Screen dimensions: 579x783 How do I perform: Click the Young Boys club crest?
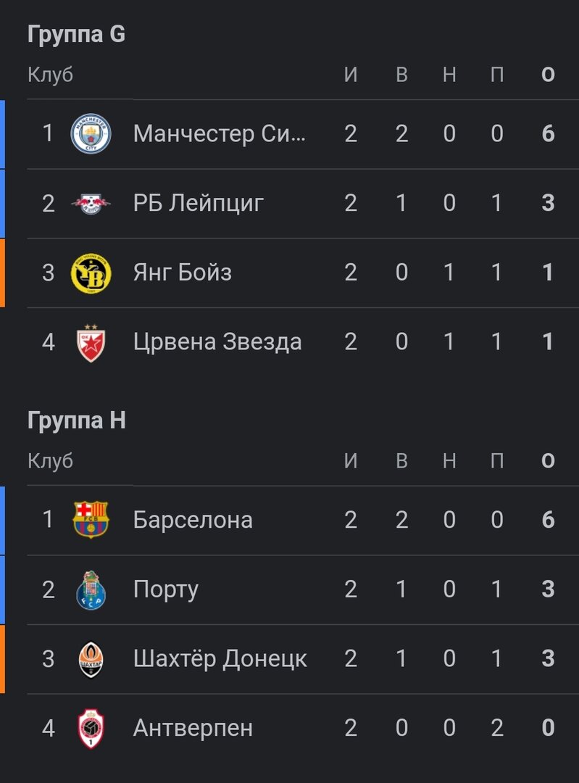click(91, 273)
